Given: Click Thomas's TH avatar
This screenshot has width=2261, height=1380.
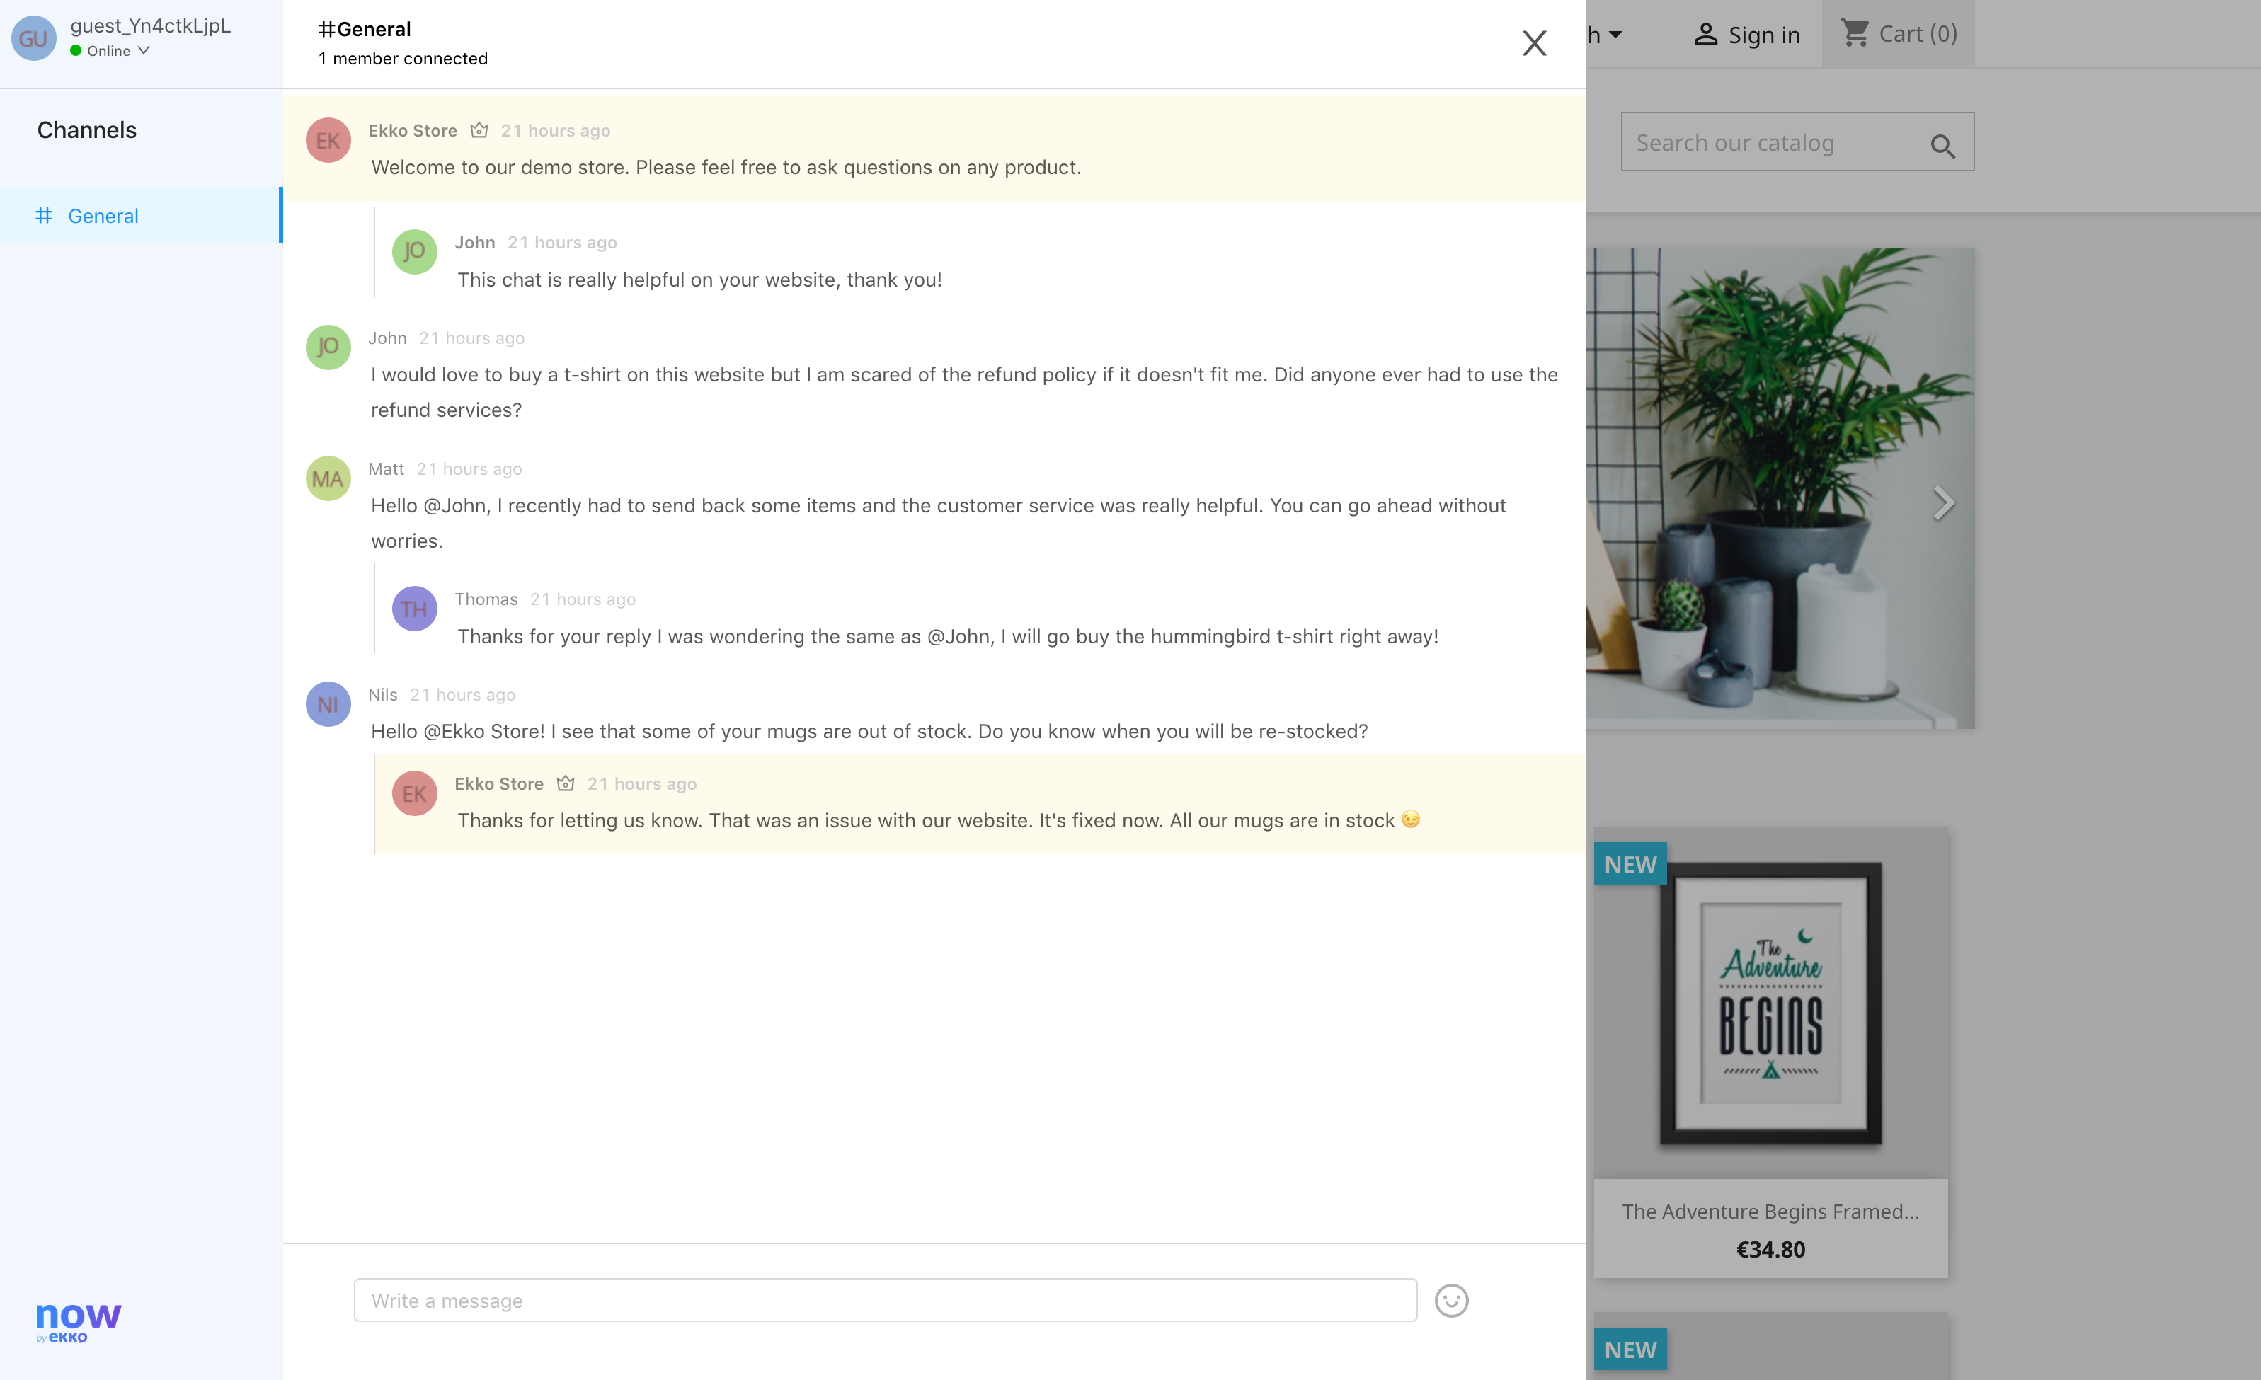Looking at the screenshot, I should point(414,609).
